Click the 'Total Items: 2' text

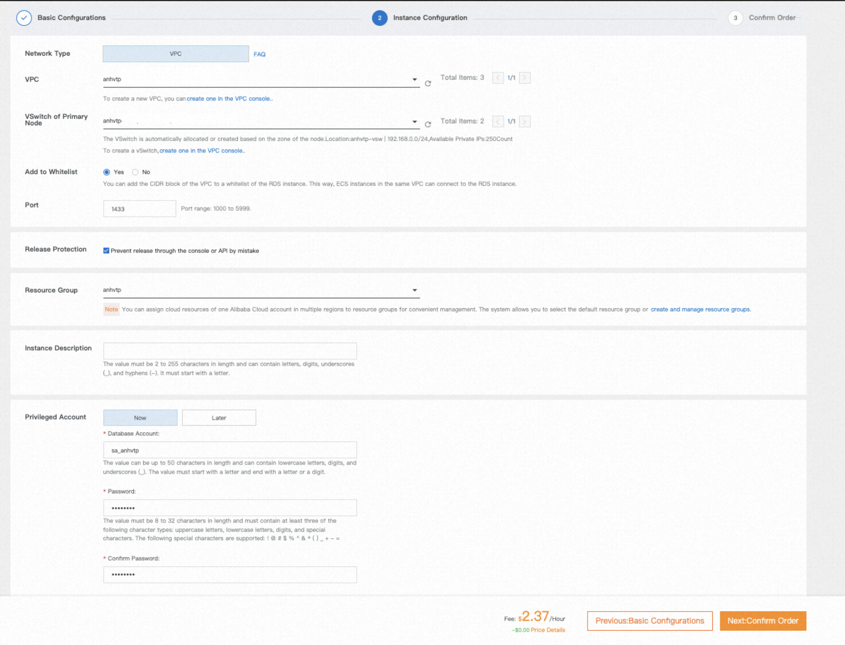pos(462,121)
